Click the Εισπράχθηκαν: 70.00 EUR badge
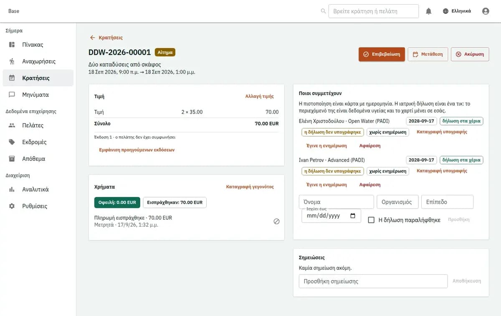 [x=175, y=202]
